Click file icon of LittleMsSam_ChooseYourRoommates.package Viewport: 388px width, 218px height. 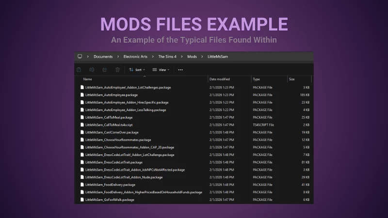(x=82, y=140)
